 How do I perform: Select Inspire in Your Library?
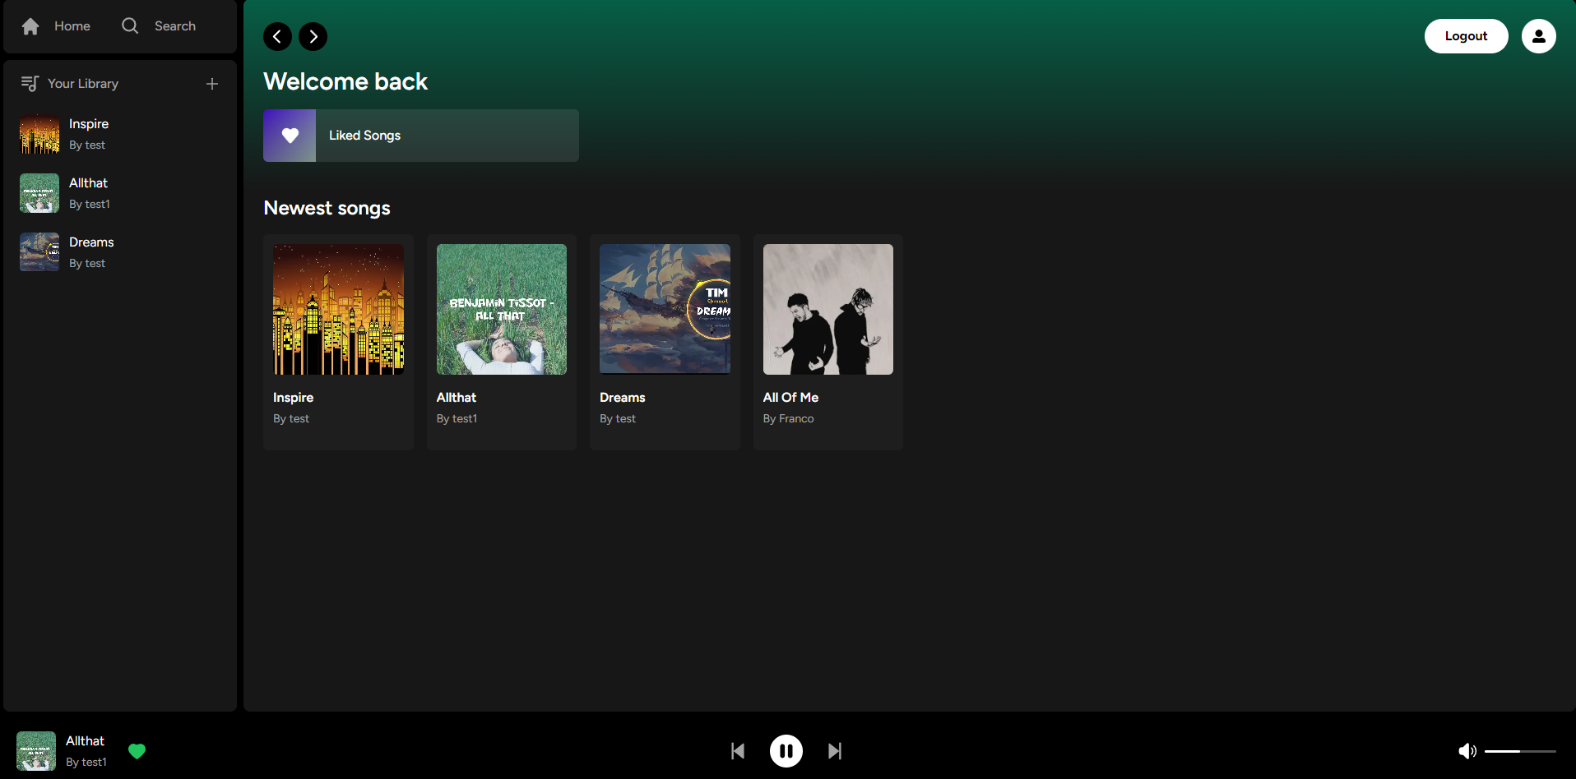point(120,134)
